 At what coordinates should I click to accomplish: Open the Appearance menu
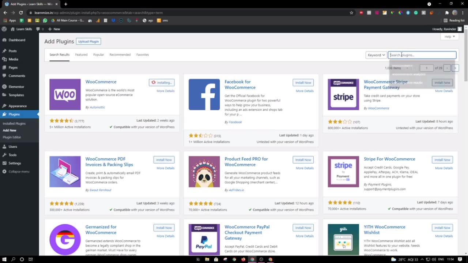pos(18,106)
